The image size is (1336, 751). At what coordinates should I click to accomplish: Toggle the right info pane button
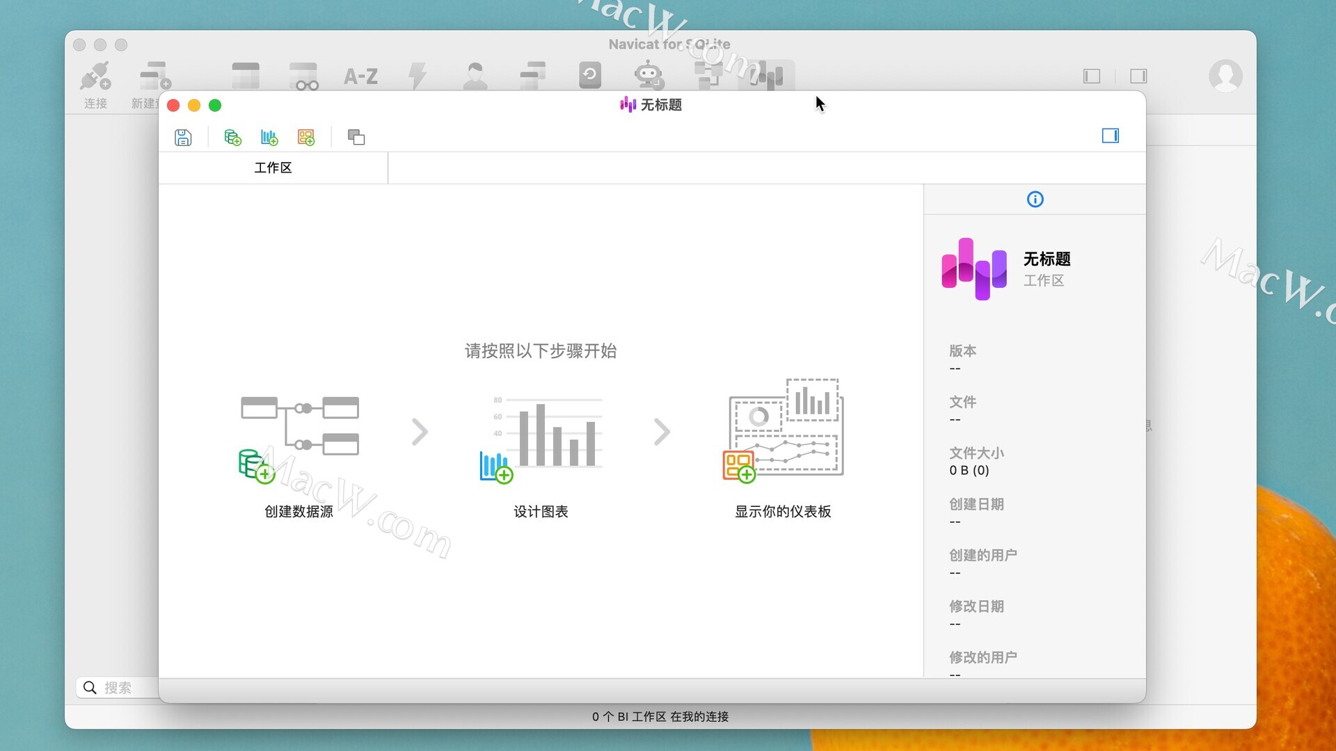[1111, 136]
